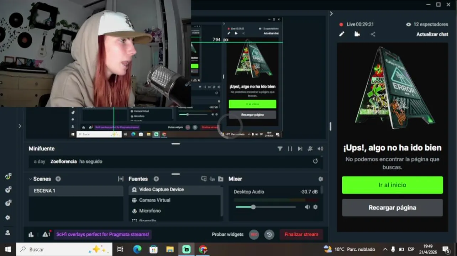Open the user account icon in sidebar
The image size is (457, 256).
click(x=8, y=233)
